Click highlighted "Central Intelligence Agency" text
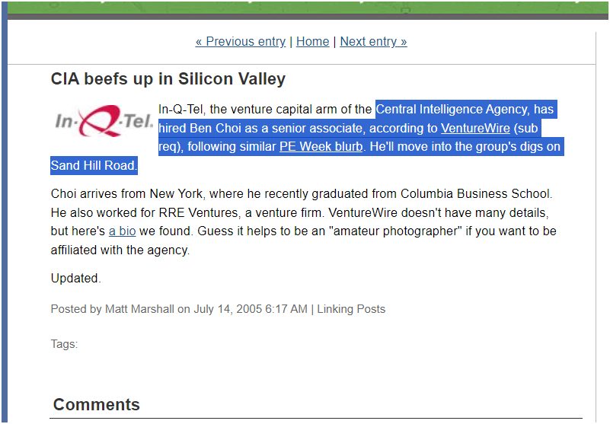Screen dimensions: 610x424 pyautogui.click(x=452, y=110)
